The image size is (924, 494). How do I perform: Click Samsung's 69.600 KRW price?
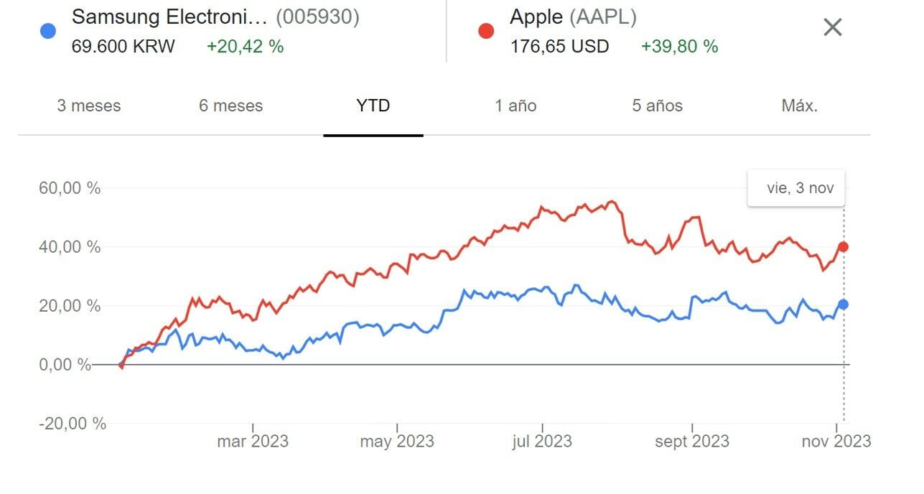coord(123,47)
